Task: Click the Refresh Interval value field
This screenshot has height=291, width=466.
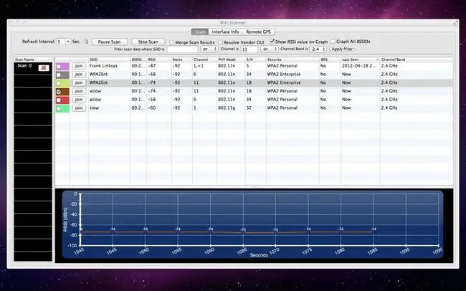Action: 61,42
